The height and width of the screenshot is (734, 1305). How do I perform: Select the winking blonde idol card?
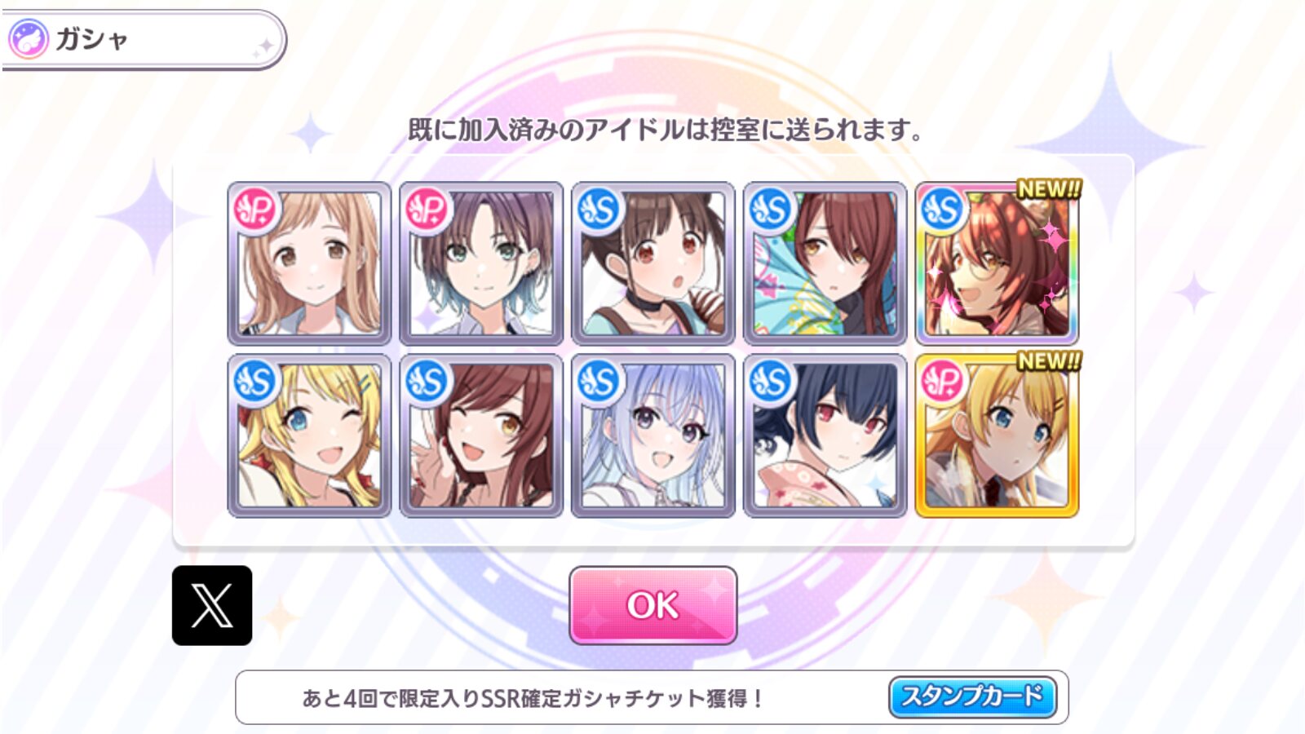point(309,436)
